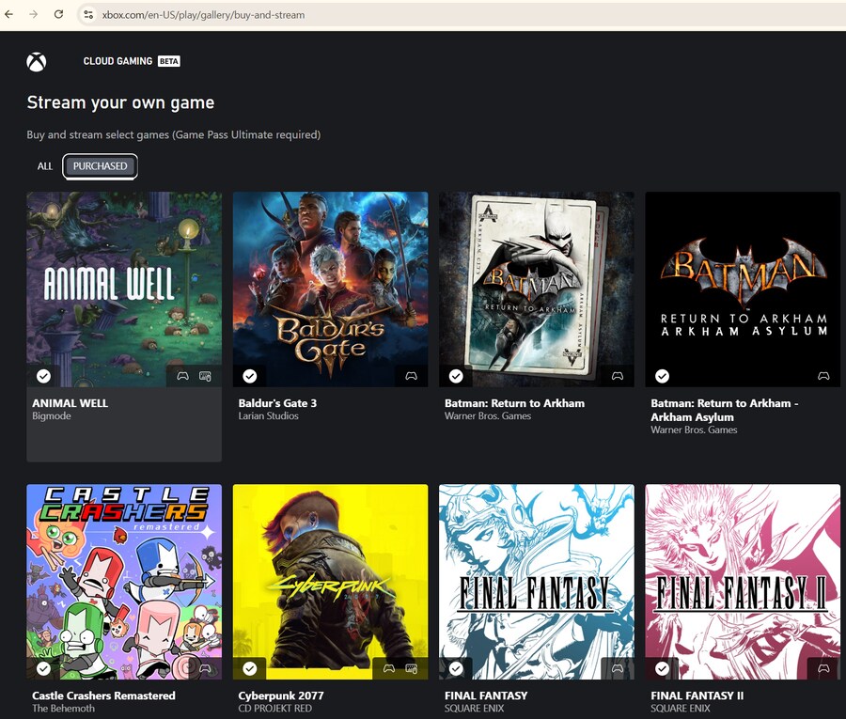846x719 pixels.
Task: Switch to the ALL filter tab
Action: 45,166
